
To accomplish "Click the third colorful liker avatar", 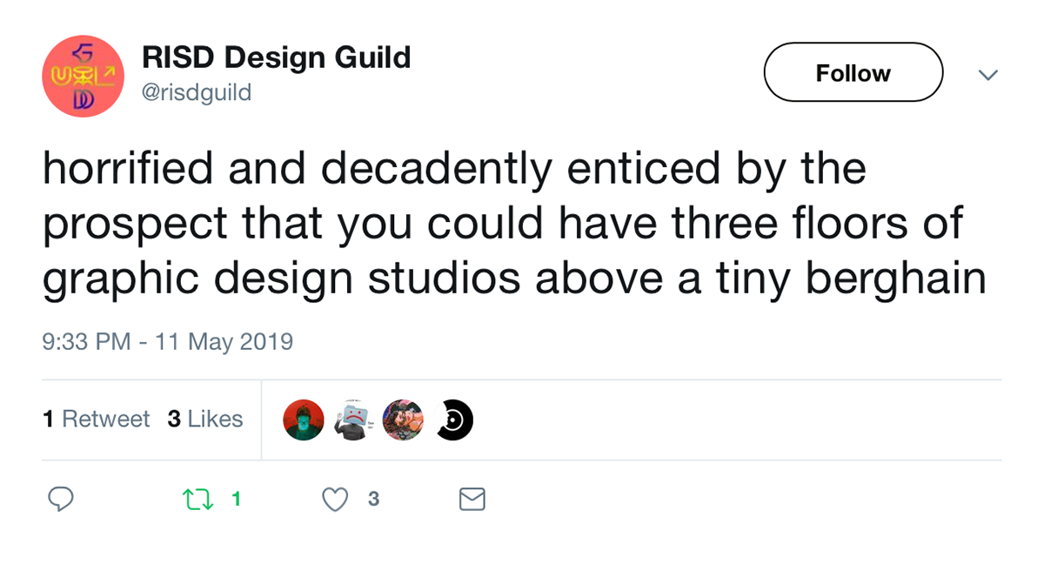I will pyautogui.click(x=403, y=420).
